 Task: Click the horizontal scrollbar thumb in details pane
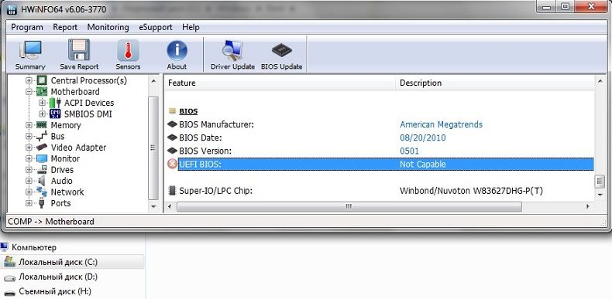tap(349, 206)
